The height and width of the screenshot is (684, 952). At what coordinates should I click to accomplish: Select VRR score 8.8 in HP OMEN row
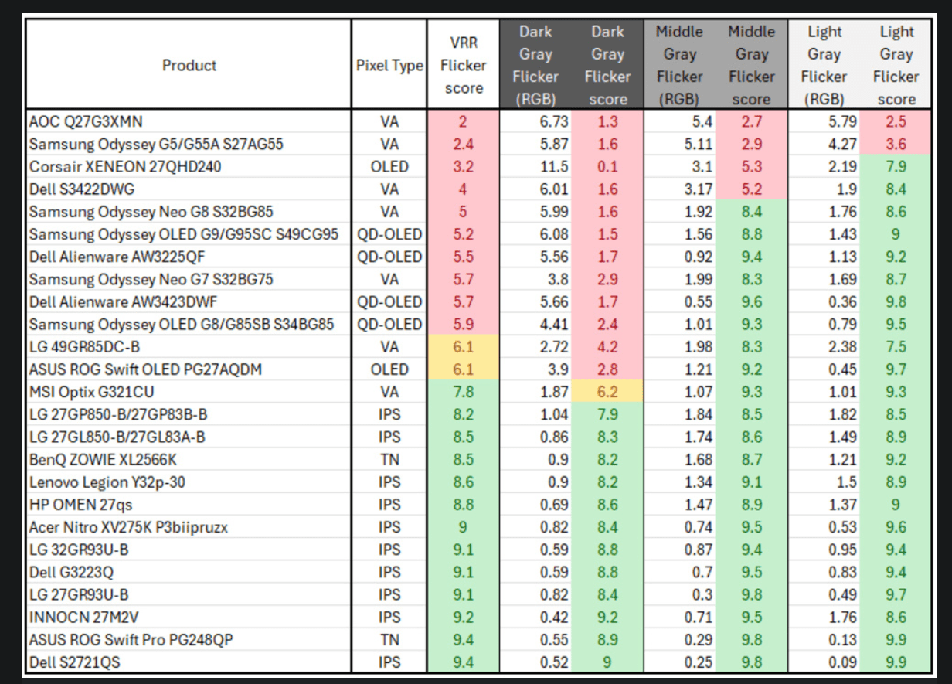463,505
